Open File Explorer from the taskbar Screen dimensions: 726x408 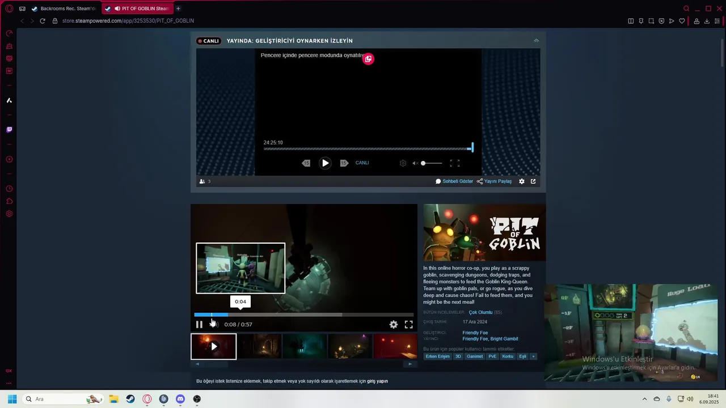(x=113, y=399)
